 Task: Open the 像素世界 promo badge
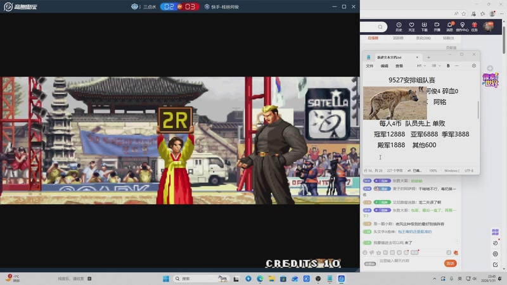491,80
